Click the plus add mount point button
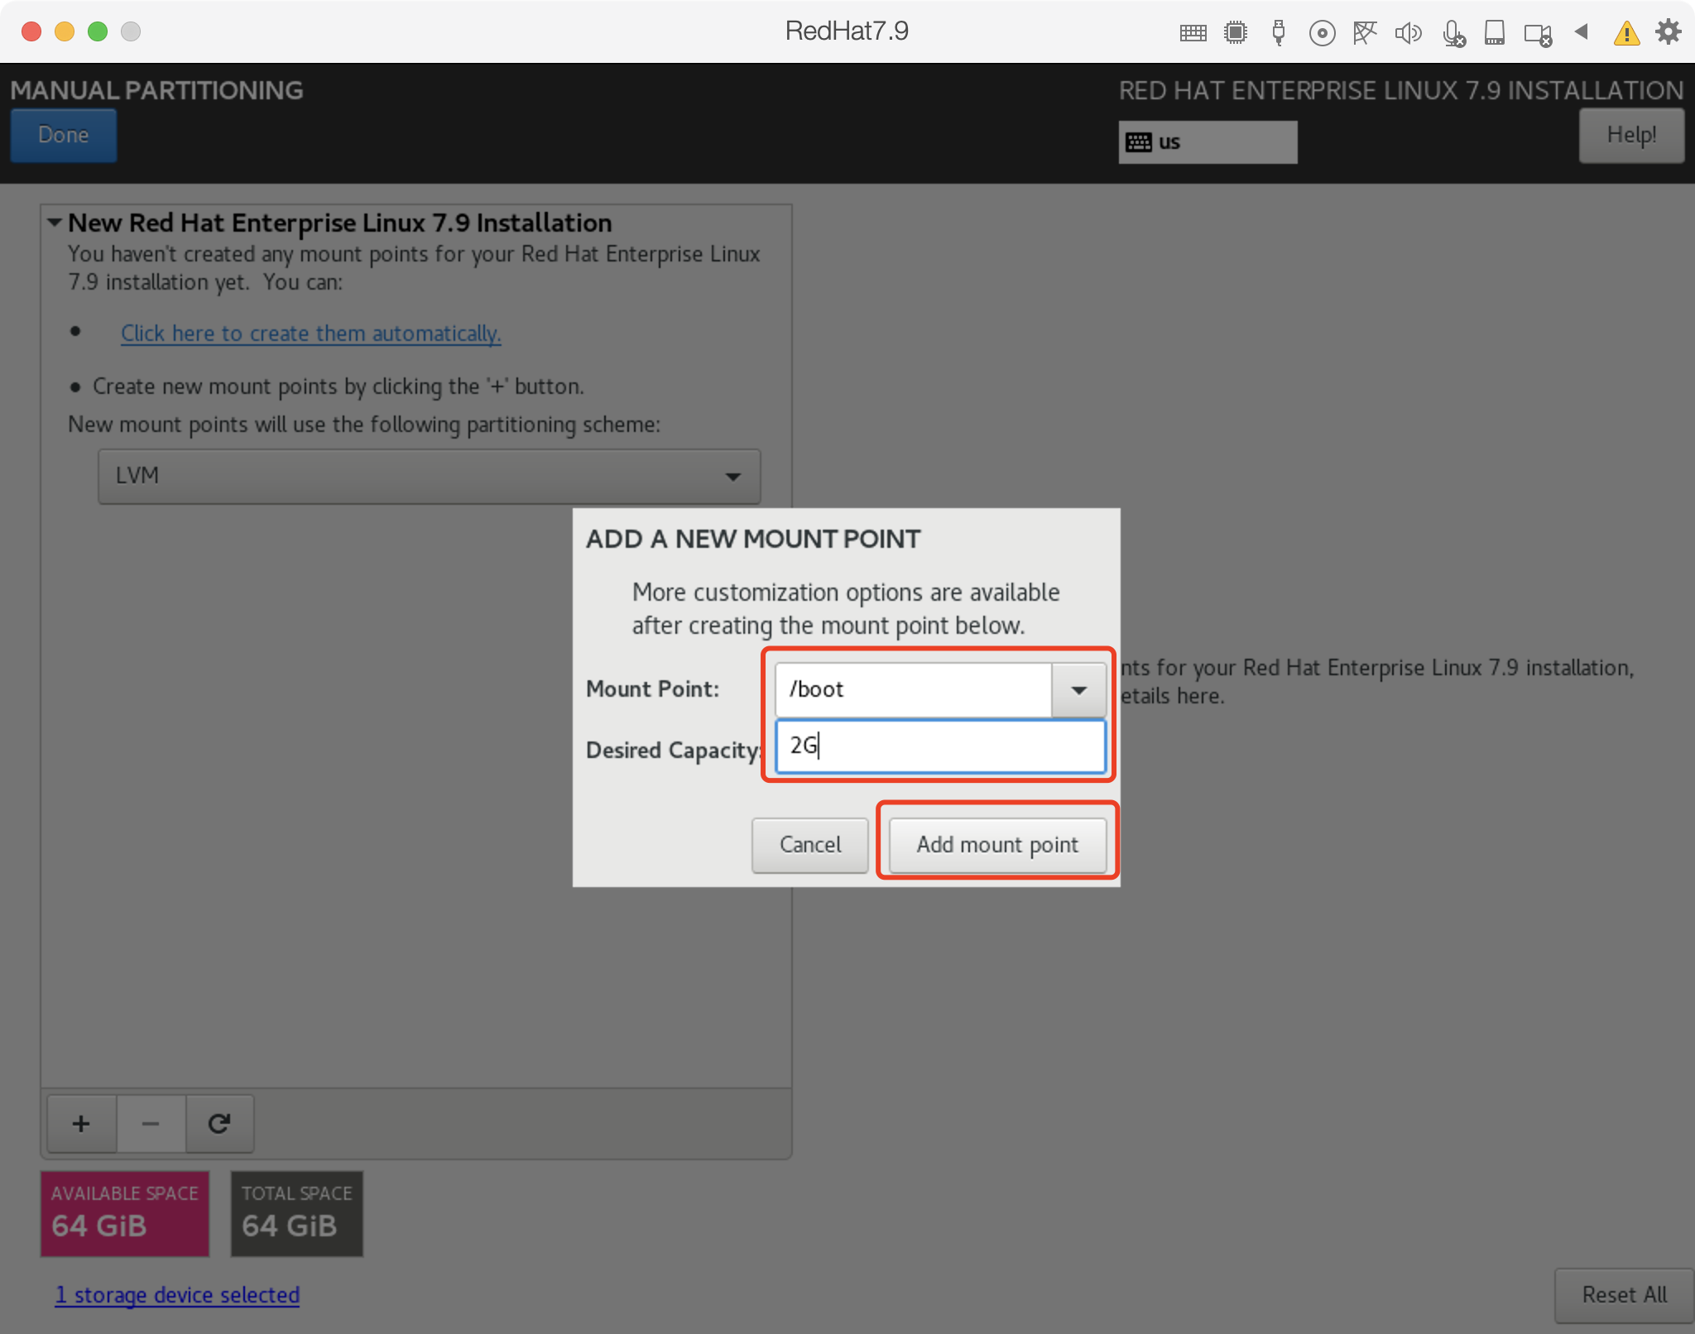The height and width of the screenshot is (1334, 1695). pyautogui.click(x=81, y=1124)
